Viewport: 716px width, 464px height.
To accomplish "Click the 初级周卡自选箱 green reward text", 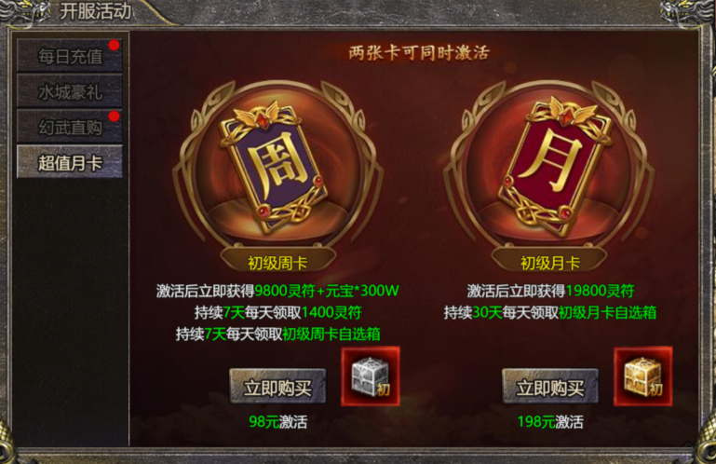I will [331, 334].
